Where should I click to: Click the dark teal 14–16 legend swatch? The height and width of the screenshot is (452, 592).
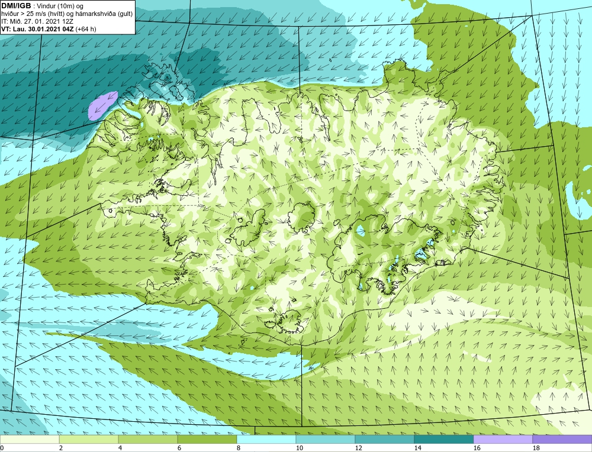pyautogui.click(x=443, y=440)
